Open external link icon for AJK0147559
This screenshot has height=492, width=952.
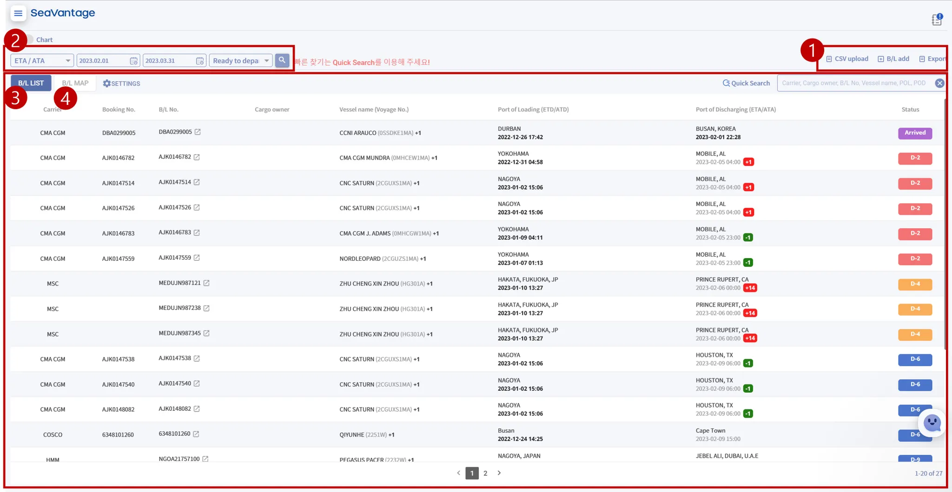[197, 258]
